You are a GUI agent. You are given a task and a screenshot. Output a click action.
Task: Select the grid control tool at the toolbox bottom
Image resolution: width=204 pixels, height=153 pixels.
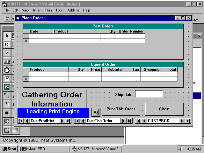(15, 130)
